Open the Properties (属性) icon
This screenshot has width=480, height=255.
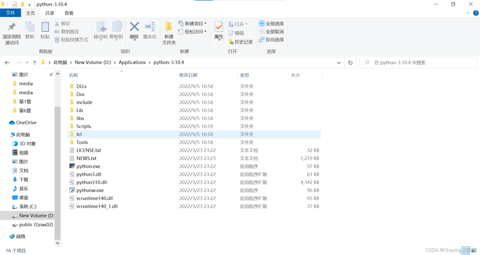pos(219,27)
